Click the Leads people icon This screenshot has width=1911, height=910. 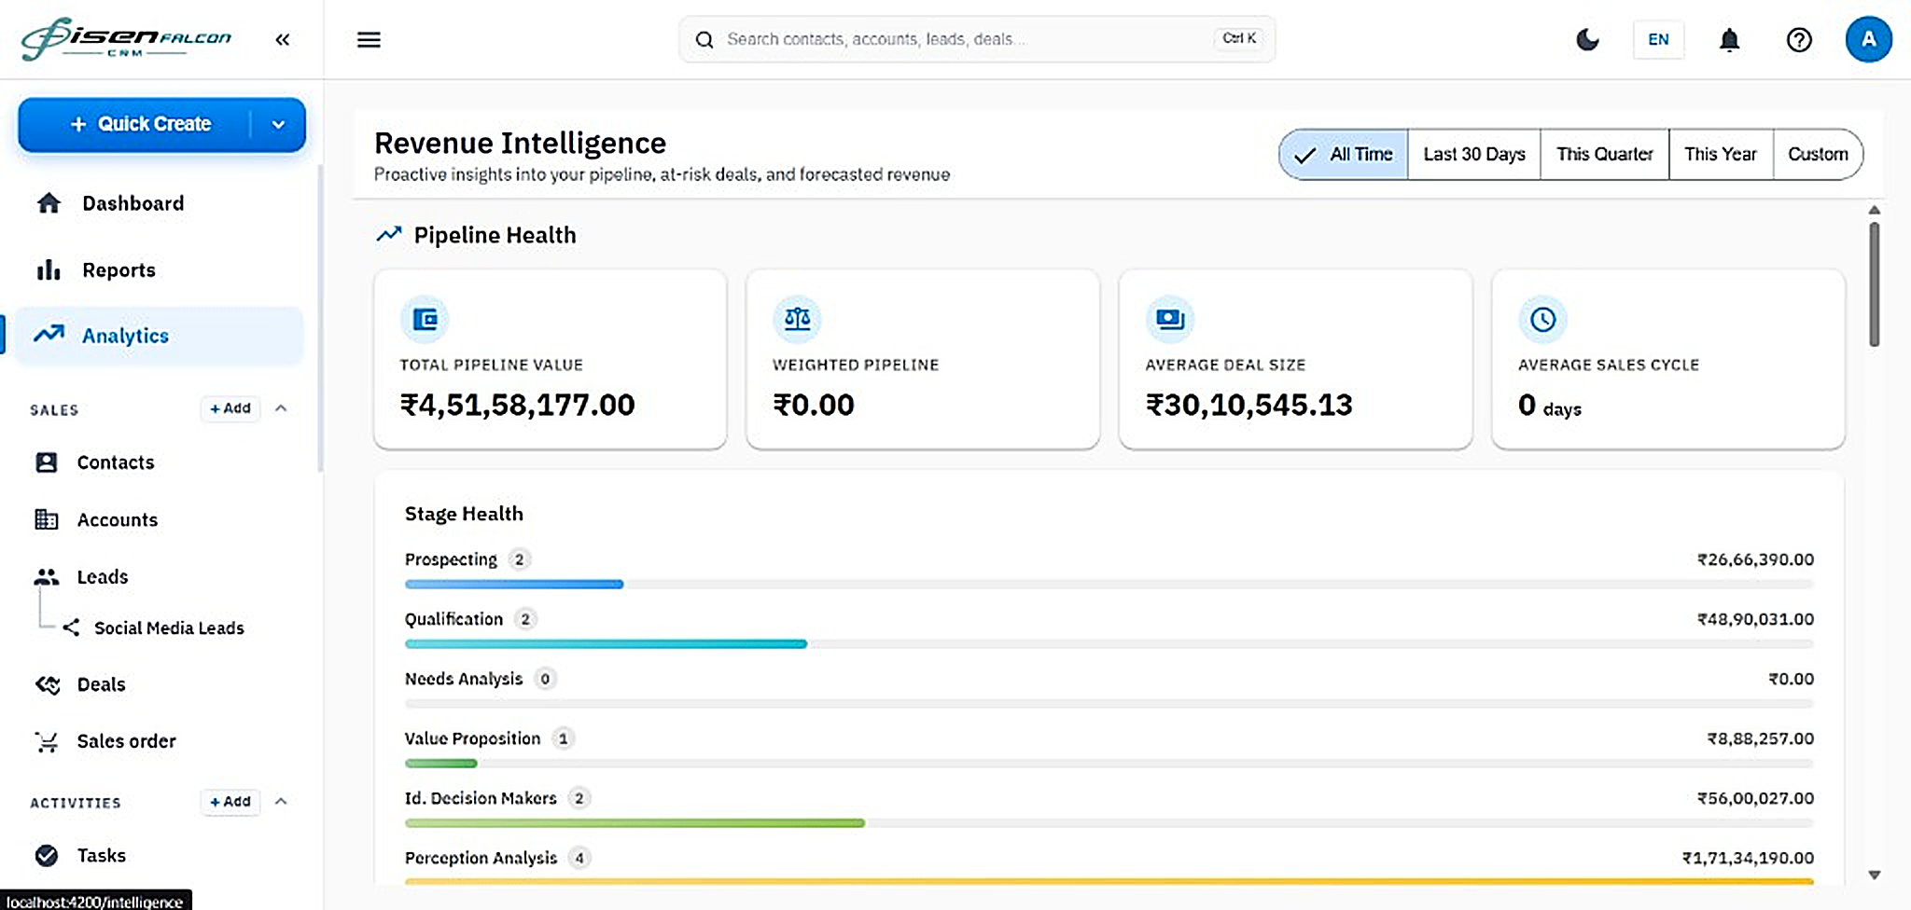(x=47, y=576)
